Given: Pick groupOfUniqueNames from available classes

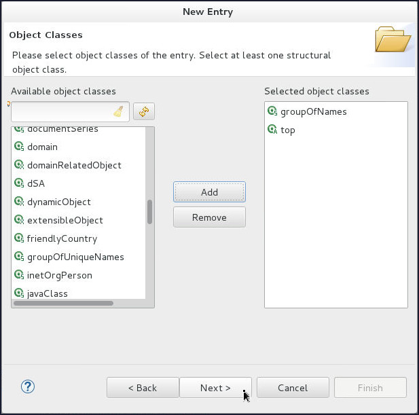Looking at the screenshot, I should (x=75, y=257).
